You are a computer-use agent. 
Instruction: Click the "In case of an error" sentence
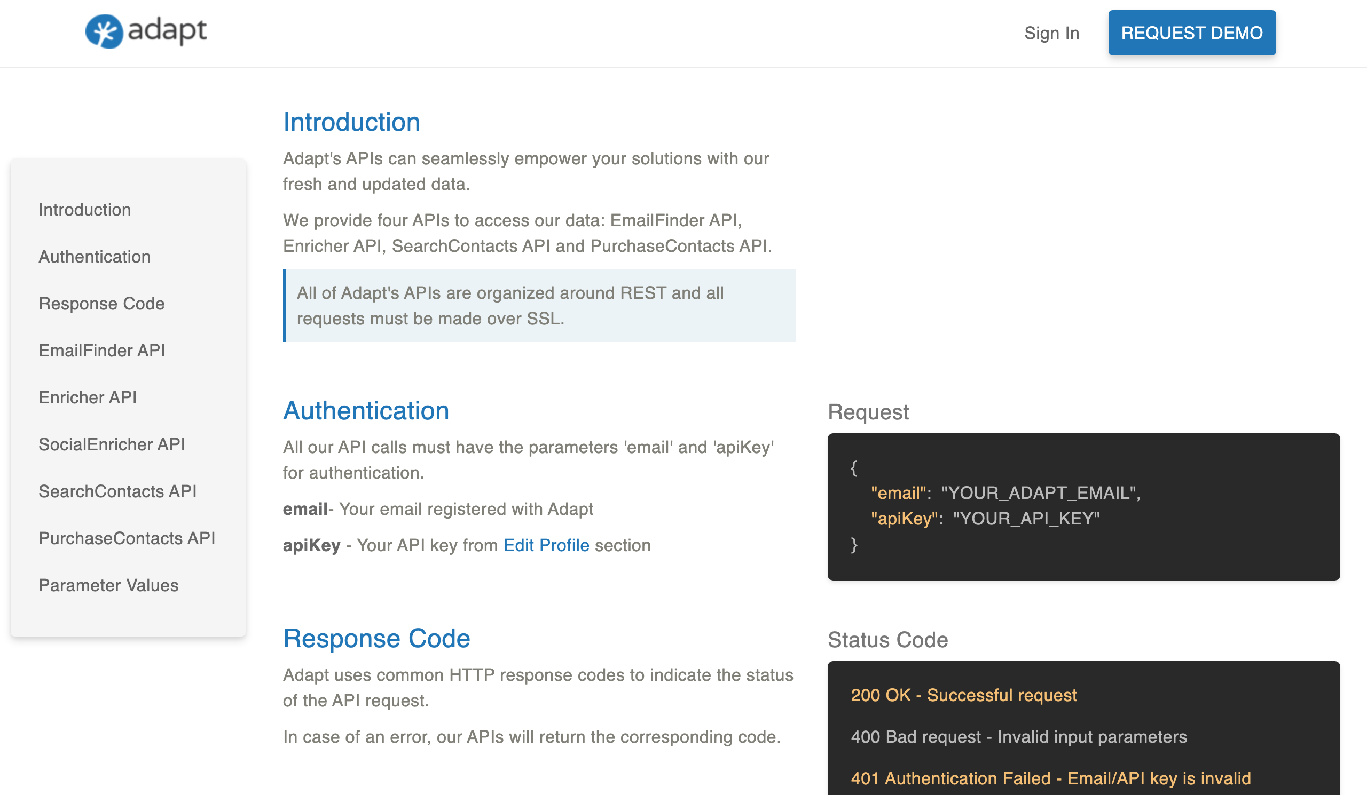click(x=532, y=737)
